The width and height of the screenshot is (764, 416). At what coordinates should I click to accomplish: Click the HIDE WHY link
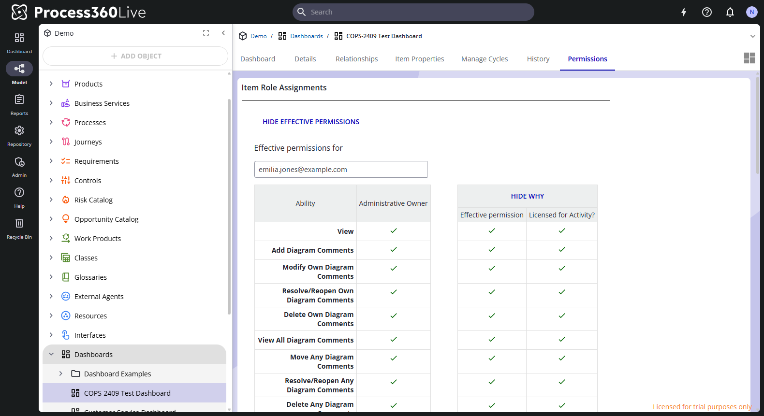[x=528, y=196]
